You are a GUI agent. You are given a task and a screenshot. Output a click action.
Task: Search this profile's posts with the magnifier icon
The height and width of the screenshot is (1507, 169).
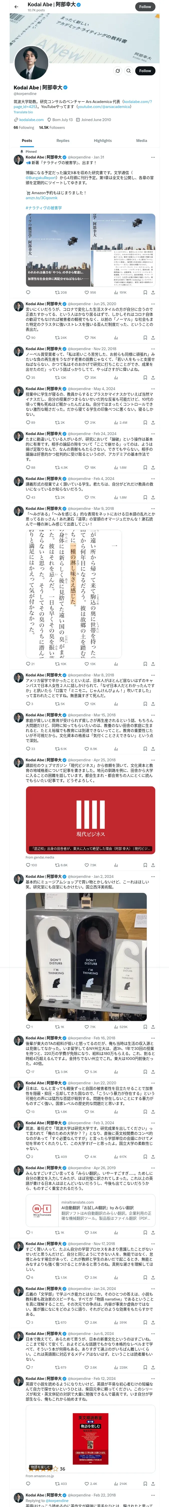tap(128, 70)
